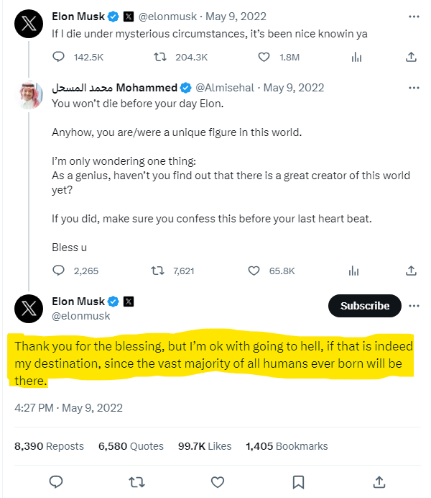This screenshot has width=431, height=498.
Task: Open Mohammed's profile picture
Action: (x=30, y=96)
